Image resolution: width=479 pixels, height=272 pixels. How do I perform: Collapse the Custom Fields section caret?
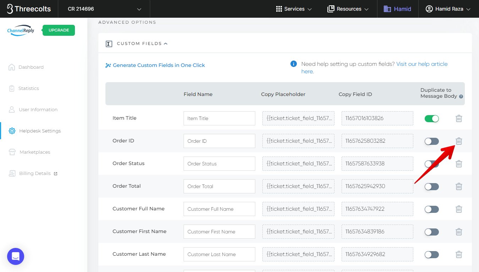(165, 44)
